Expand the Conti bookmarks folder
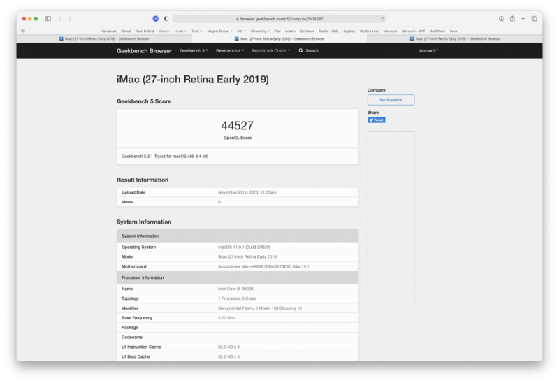Image resolution: width=559 pixels, height=383 pixels. 165,31
